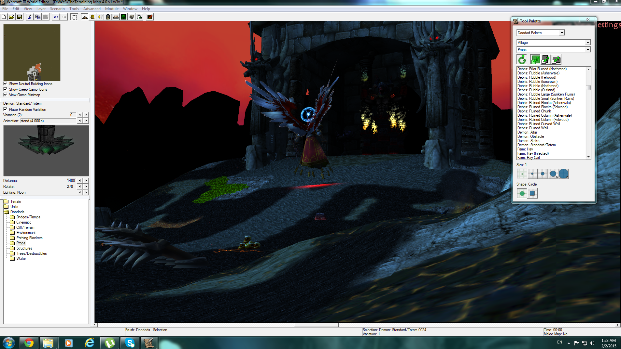Open the Campaign Editor module
The width and height of the screenshot is (621, 349).
116,17
